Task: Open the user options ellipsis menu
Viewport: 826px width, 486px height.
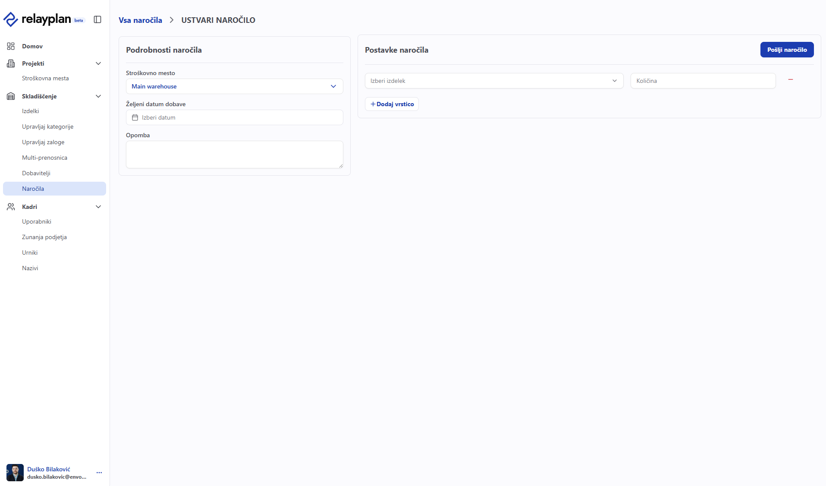Action: 99,473
